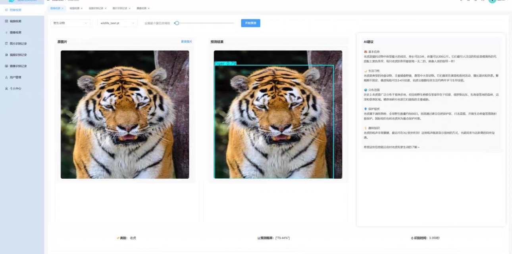Open the wildlife_best.pt model dropdown
The width and height of the screenshot is (512, 254).
tap(117, 23)
